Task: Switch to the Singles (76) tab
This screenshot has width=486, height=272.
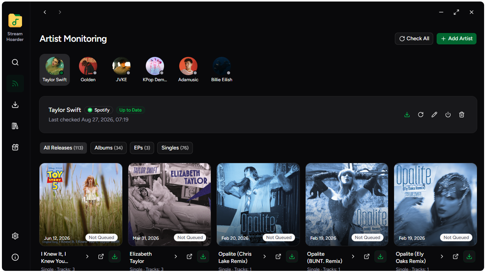Action: coord(175,148)
